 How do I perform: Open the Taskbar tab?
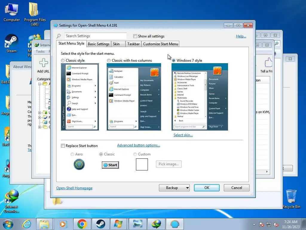coord(134,44)
